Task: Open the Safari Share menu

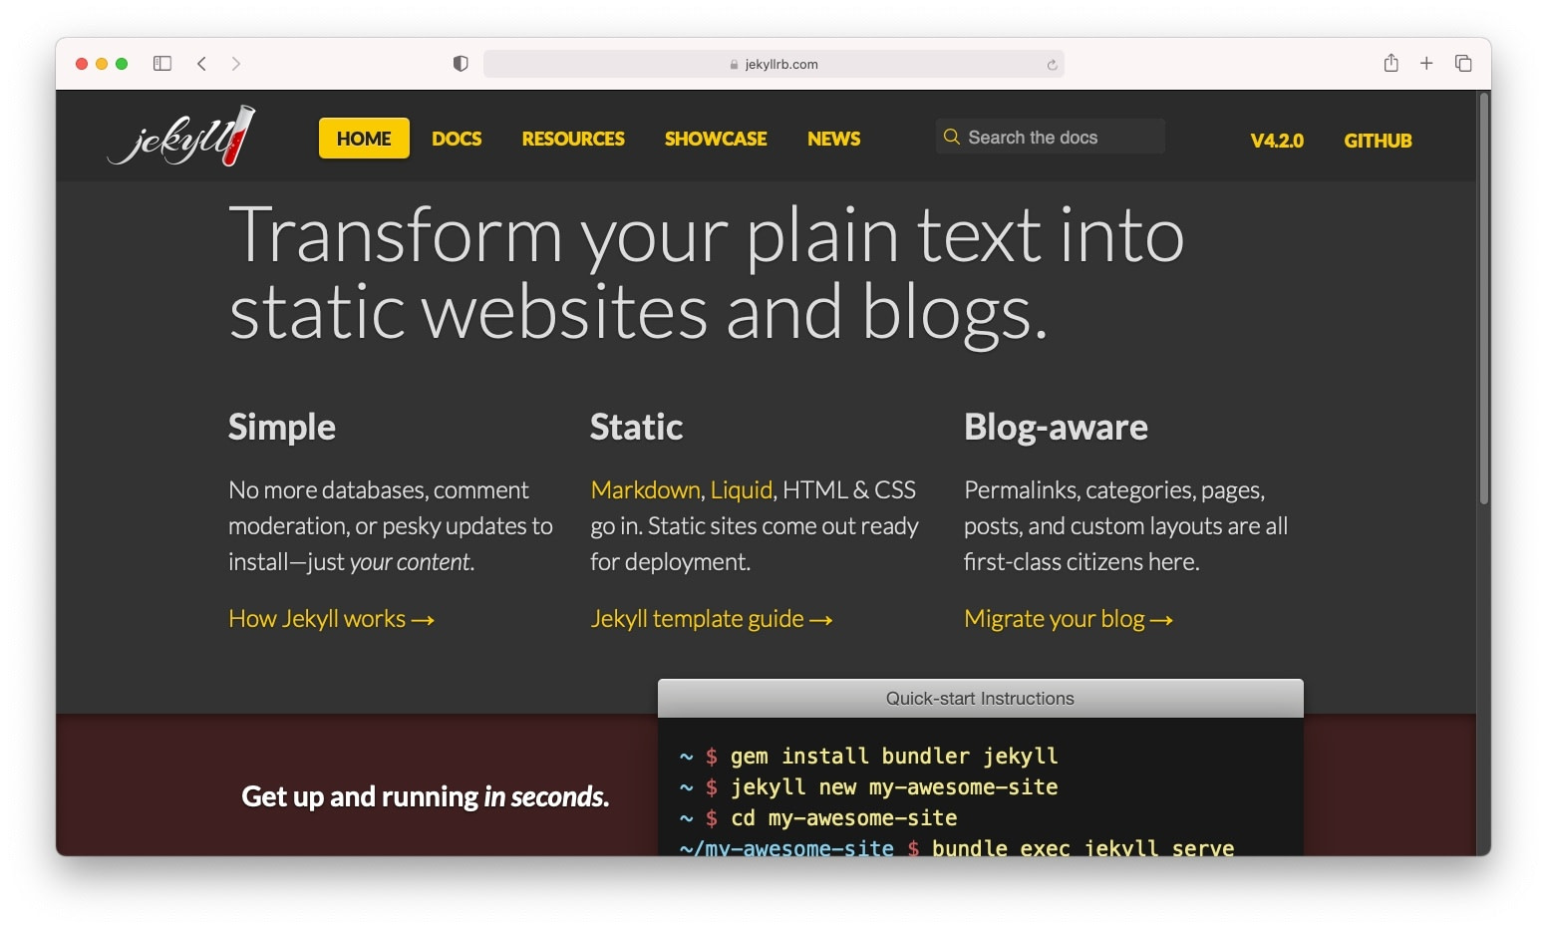Action: point(1391,63)
